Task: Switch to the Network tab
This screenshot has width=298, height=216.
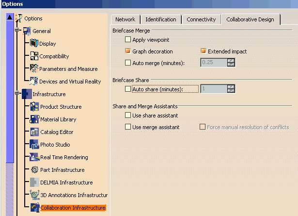Action: point(125,19)
